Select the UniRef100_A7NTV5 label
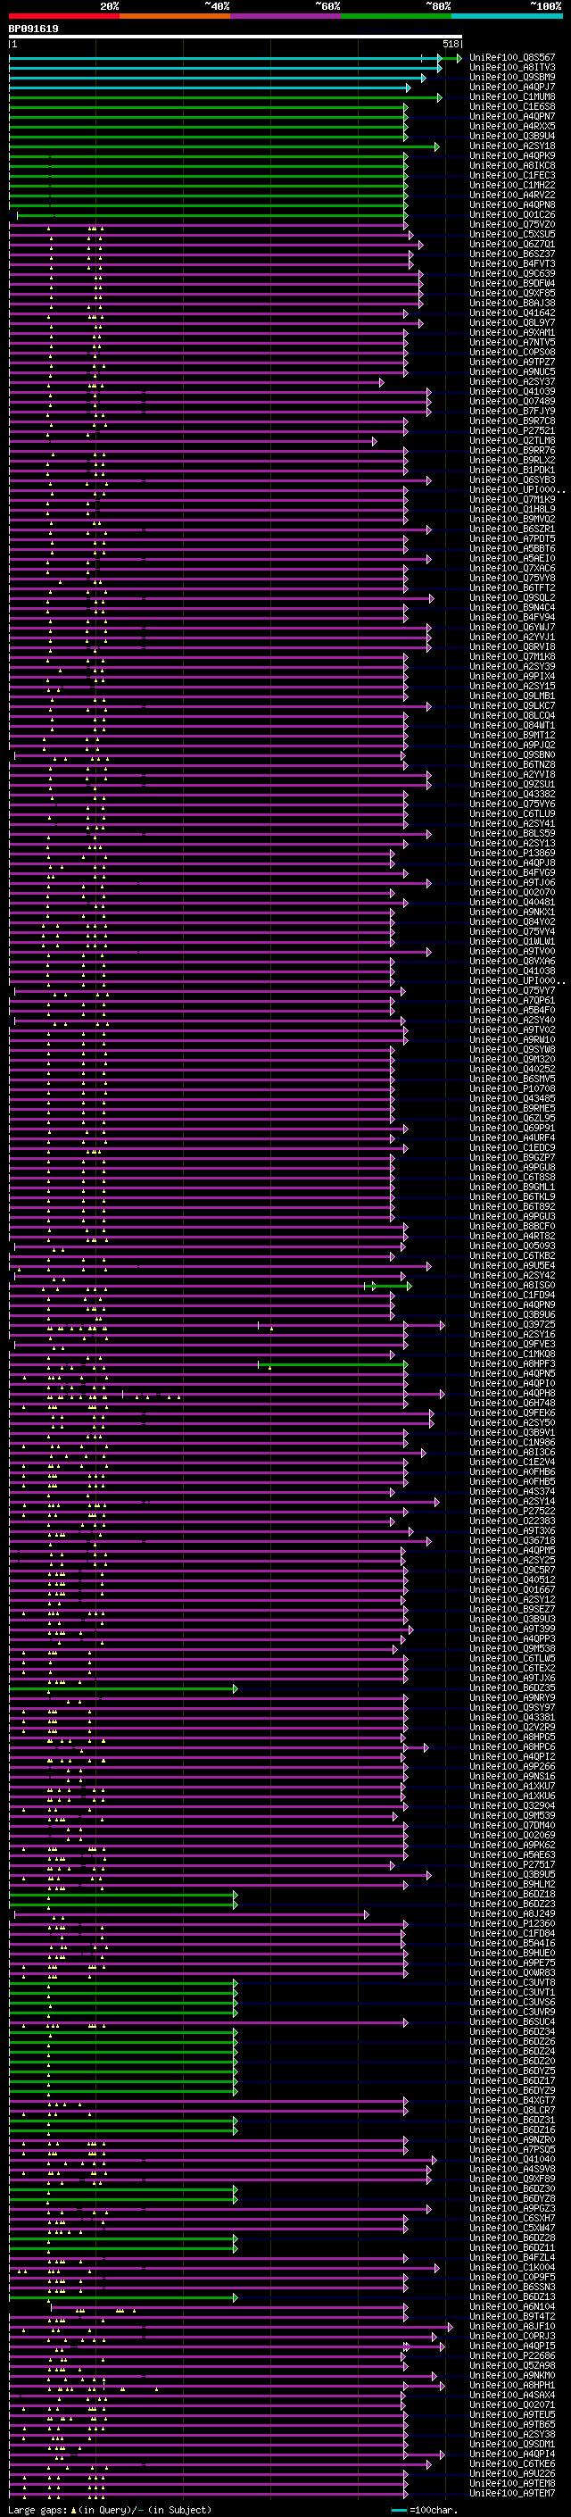571x2517 pixels. pos(512,342)
